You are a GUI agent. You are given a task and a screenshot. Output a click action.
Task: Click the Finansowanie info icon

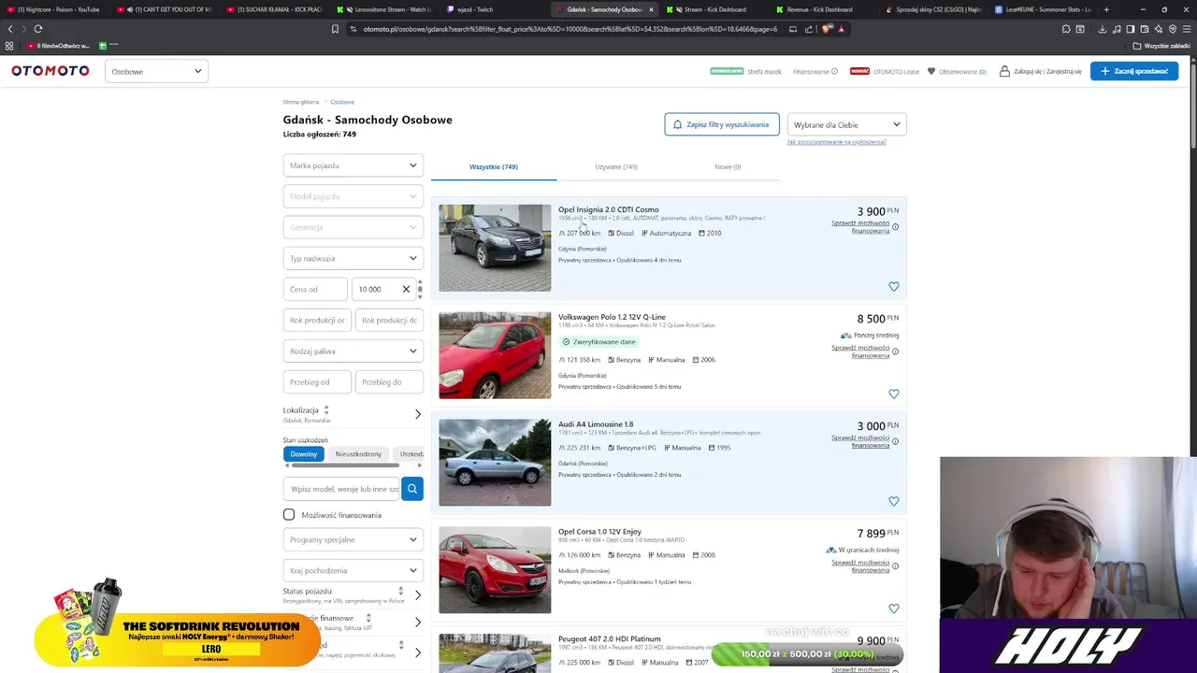835,71
